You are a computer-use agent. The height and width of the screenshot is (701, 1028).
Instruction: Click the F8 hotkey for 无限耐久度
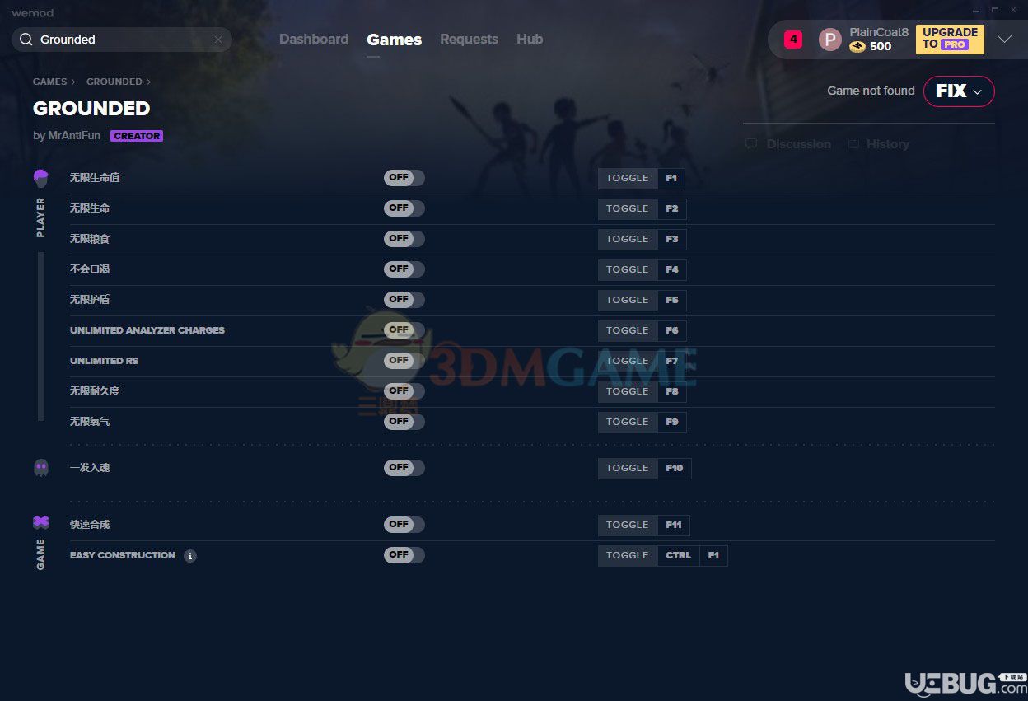pyautogui.click(x=672, y=391)
